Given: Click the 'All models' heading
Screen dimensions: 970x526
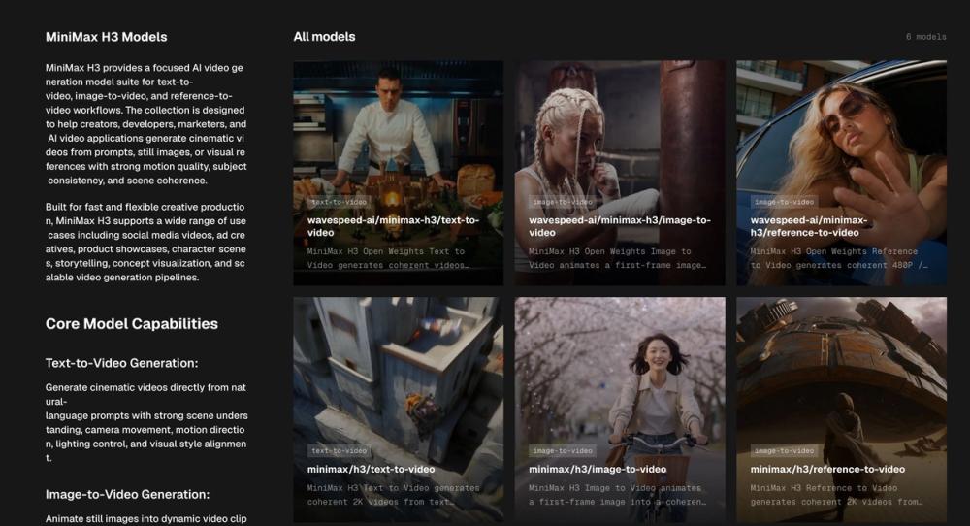Looking at the screenshot, I should click(x=324, y=37).
